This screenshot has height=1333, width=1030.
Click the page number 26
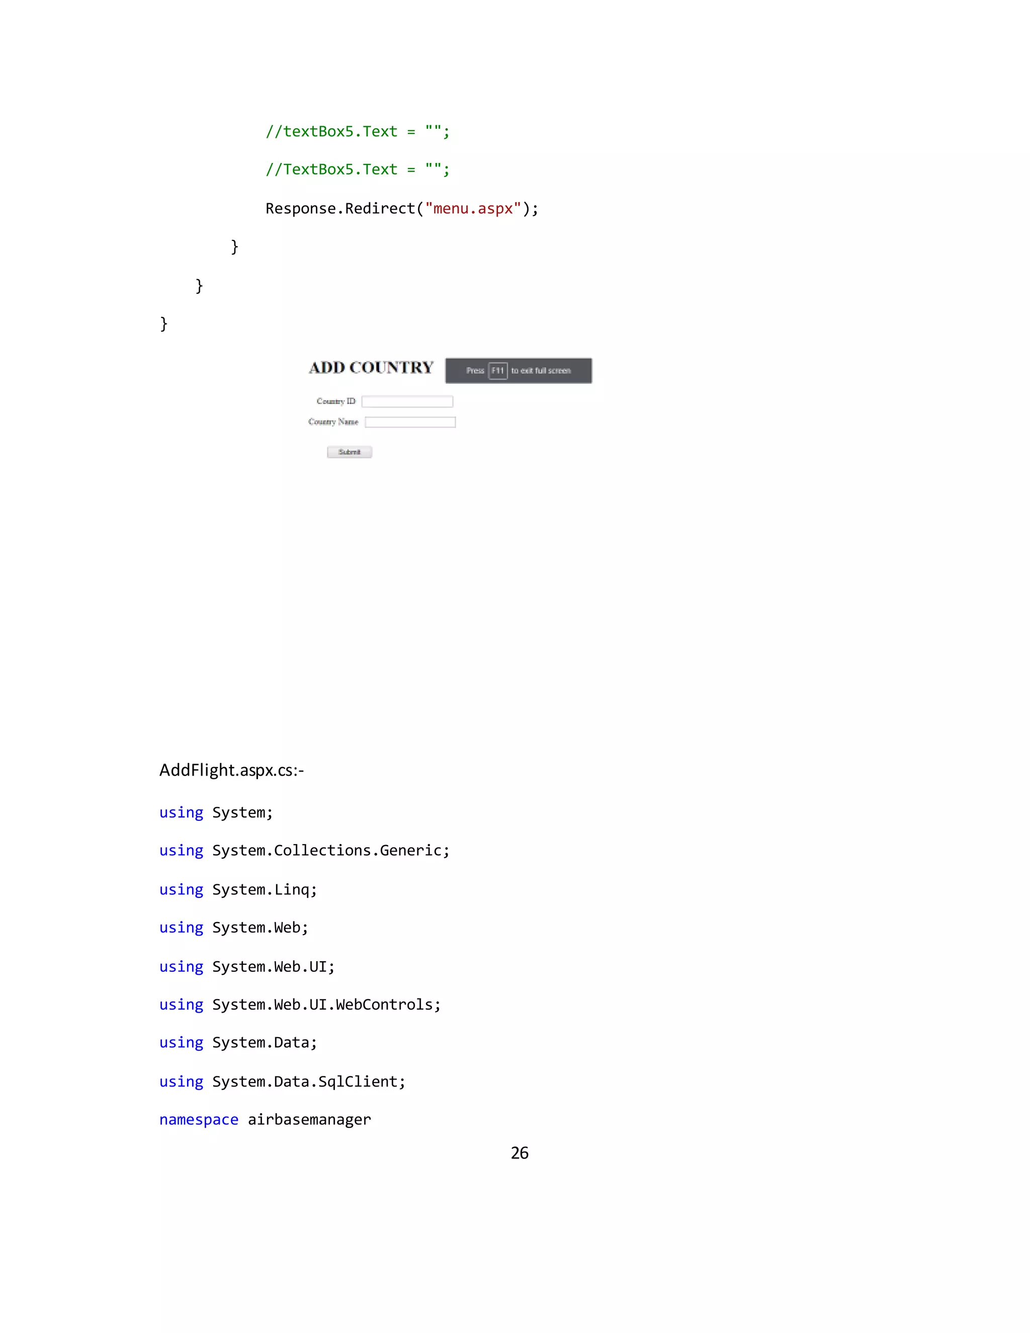[519, 1153]
